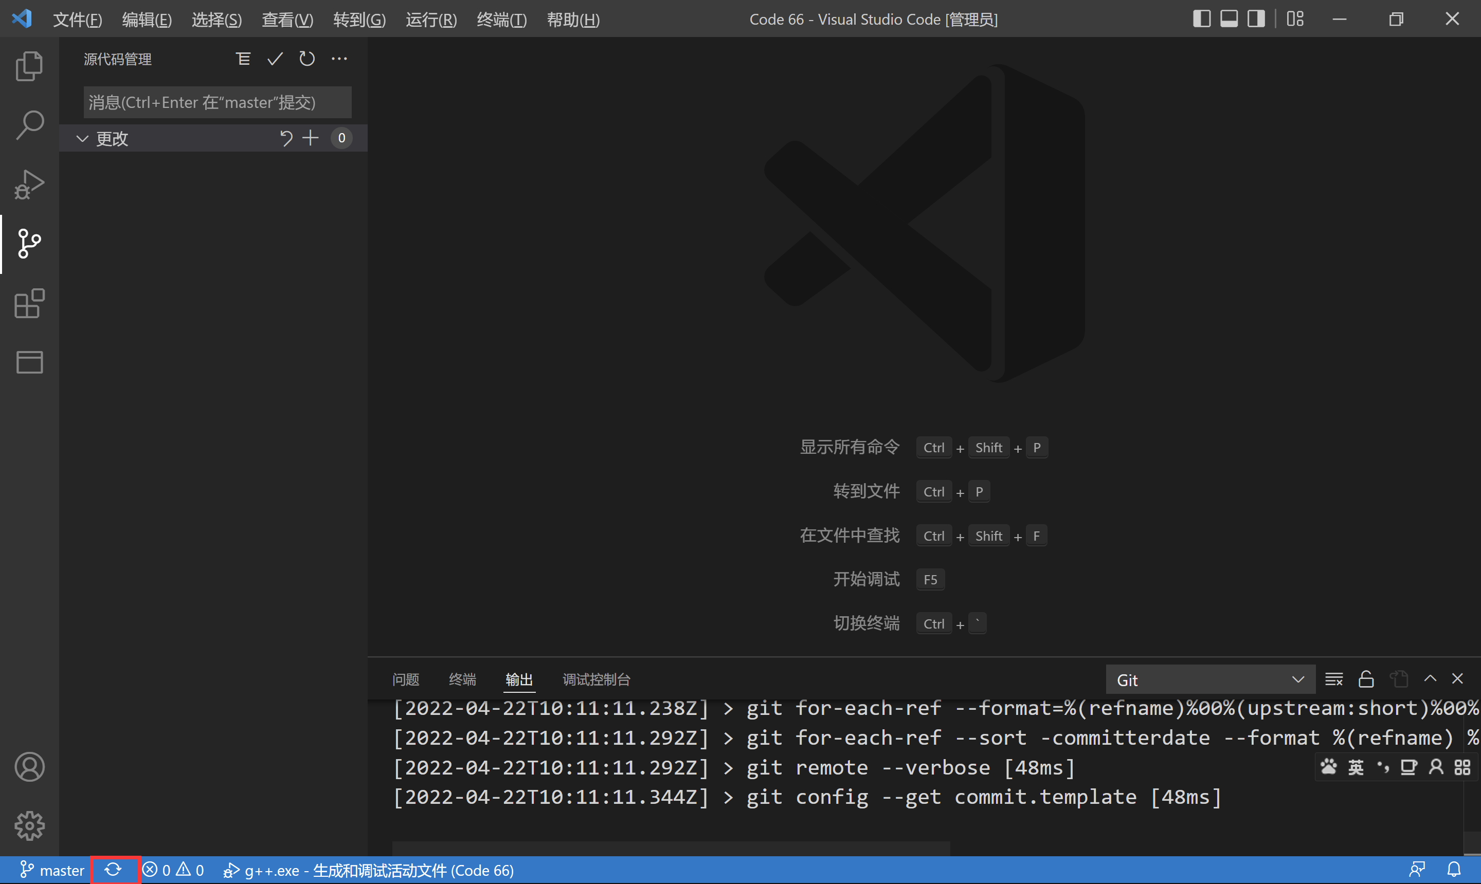Click the 'git remote --verbose' log line
The height and width of the screenshot is (884, 1481).
pos(734,767)
